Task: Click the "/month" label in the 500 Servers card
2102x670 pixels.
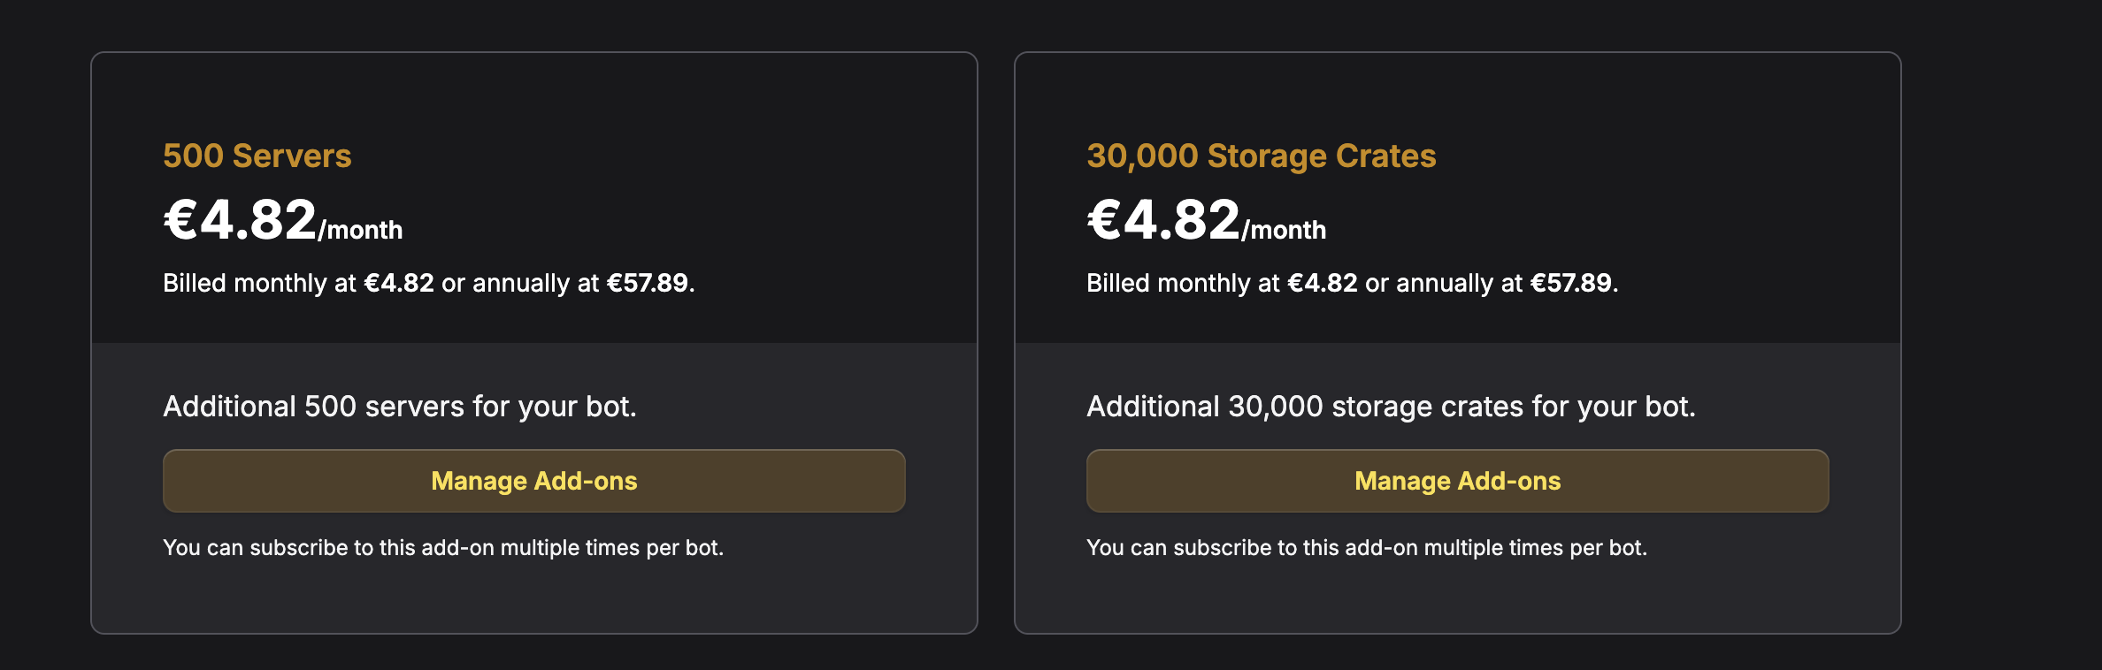Action: click(361, 230)
